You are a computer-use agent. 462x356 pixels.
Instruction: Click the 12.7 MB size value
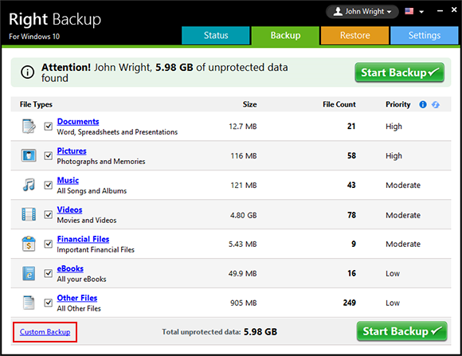click(243, 127)
